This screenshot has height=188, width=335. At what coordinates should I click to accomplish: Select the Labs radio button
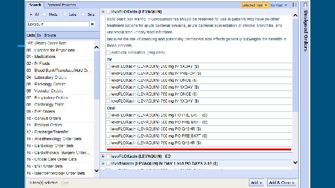65,14
